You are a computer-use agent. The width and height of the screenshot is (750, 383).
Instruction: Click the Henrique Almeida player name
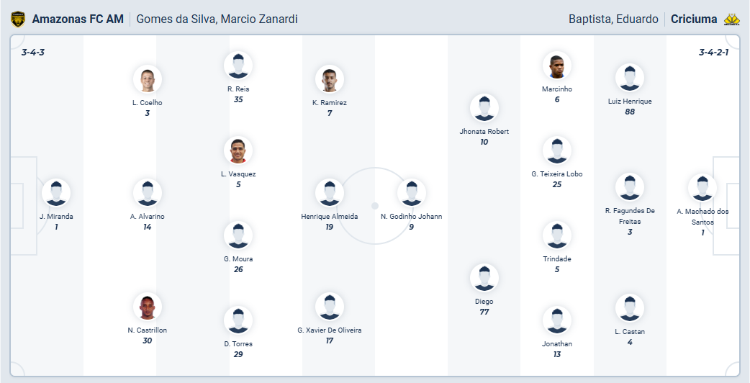click(x=329, y=216)
